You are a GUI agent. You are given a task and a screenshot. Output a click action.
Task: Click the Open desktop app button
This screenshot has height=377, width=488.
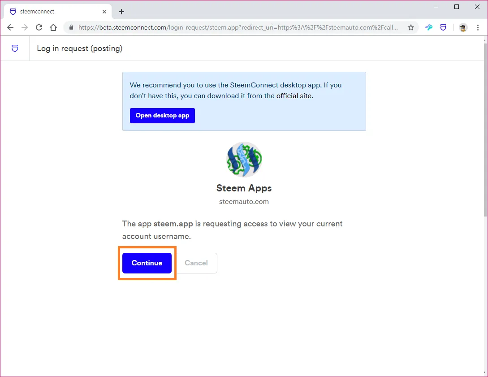tap(162, 116)
